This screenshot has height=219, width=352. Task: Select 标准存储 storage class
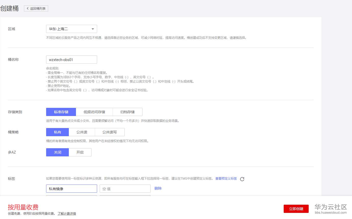pyautogui.click(x=61, y=112)
